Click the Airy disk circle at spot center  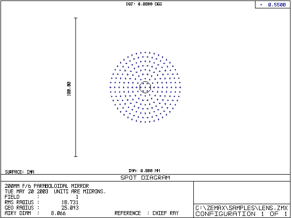[145, 87]
